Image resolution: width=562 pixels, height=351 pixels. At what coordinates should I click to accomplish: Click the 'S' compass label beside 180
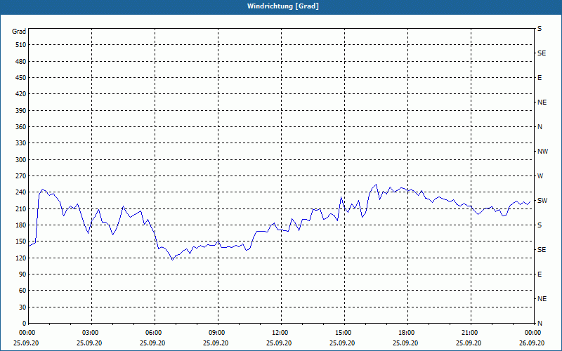tap(540, 225)
